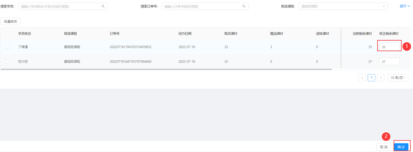Click date 2022-07-18 in 丁缩蓬 row
Viewport: 413px width, 152px height.
pyautogui.click(x=187, y=47)
